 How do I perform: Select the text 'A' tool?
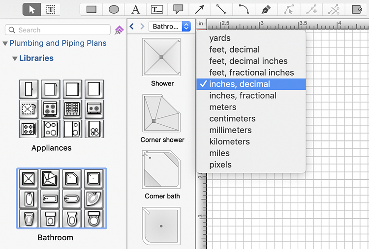click(136, 9)
